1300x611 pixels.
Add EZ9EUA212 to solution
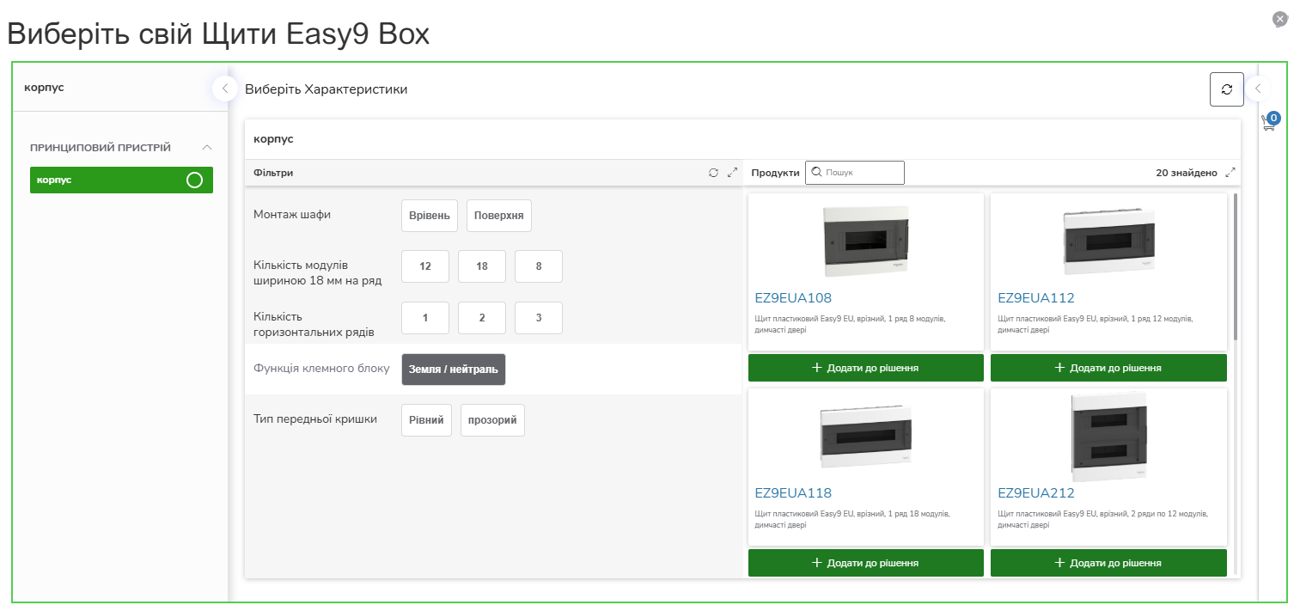1108,563
